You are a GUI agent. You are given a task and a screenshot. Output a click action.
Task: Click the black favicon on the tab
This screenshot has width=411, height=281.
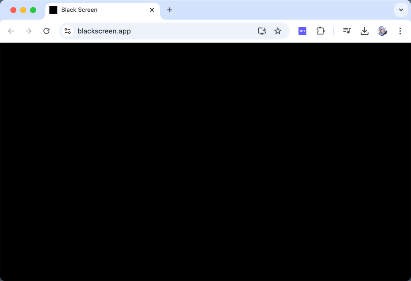point(53,10)
